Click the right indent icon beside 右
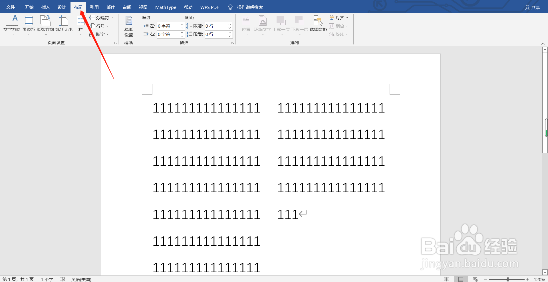Screen dimensions: 548x282 coord(146,34)
